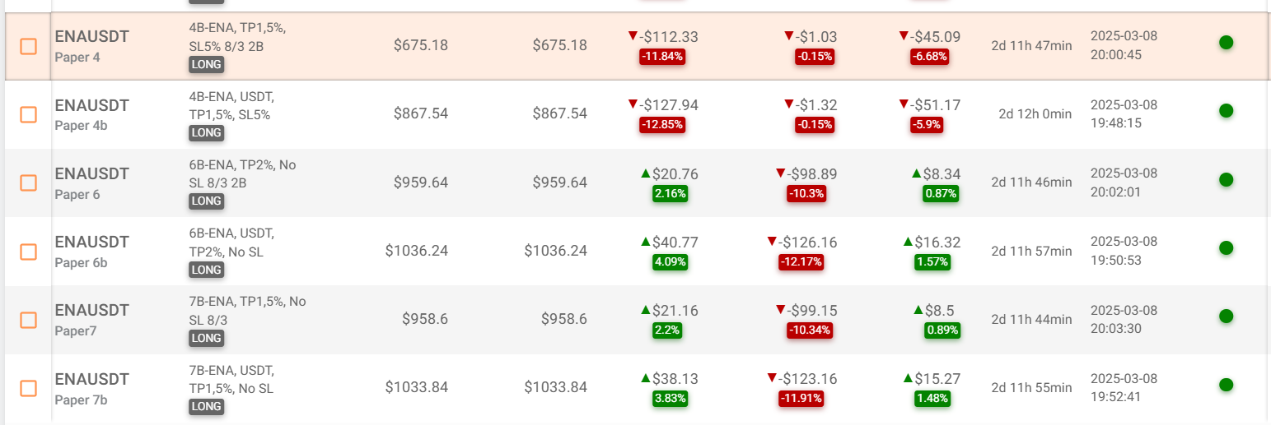Click the green status dot for Paper 4b
The width and height of the screenshot is (1271, 425).
pos(1226,111)
